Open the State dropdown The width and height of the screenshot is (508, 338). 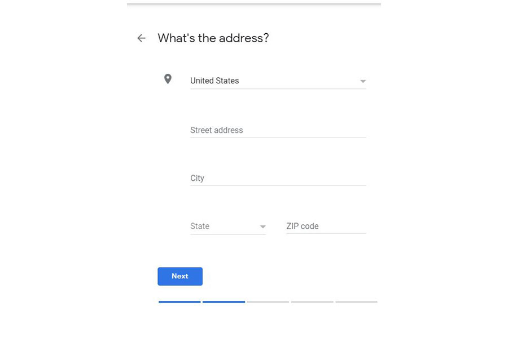point(228,226)
